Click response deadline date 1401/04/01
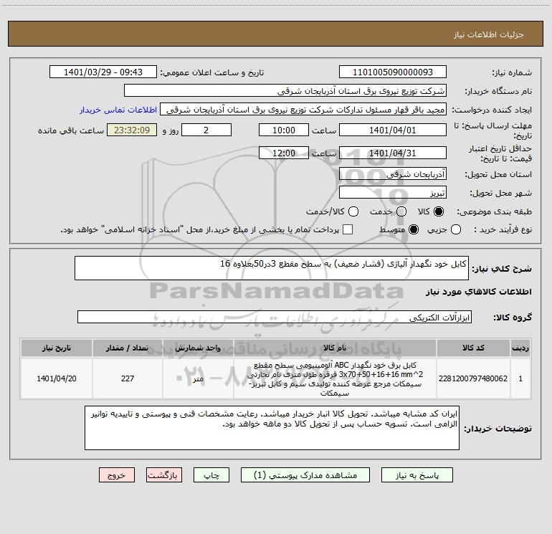This screenshot has width=552, height=534. [x=393, y=130]
